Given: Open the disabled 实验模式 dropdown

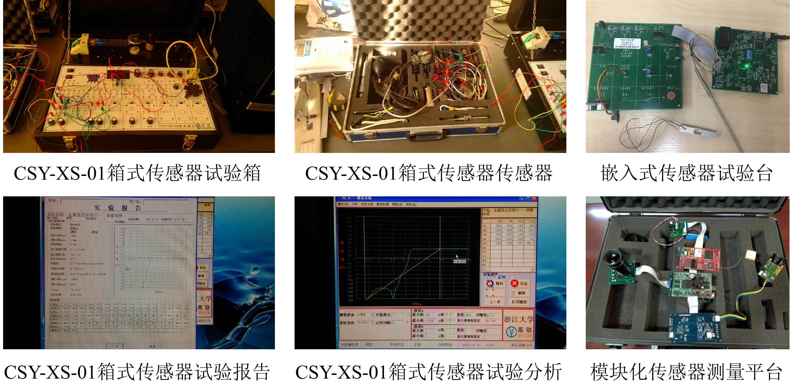Looking at the screenshot, I should pyautogui.click(x=401, y=315).
